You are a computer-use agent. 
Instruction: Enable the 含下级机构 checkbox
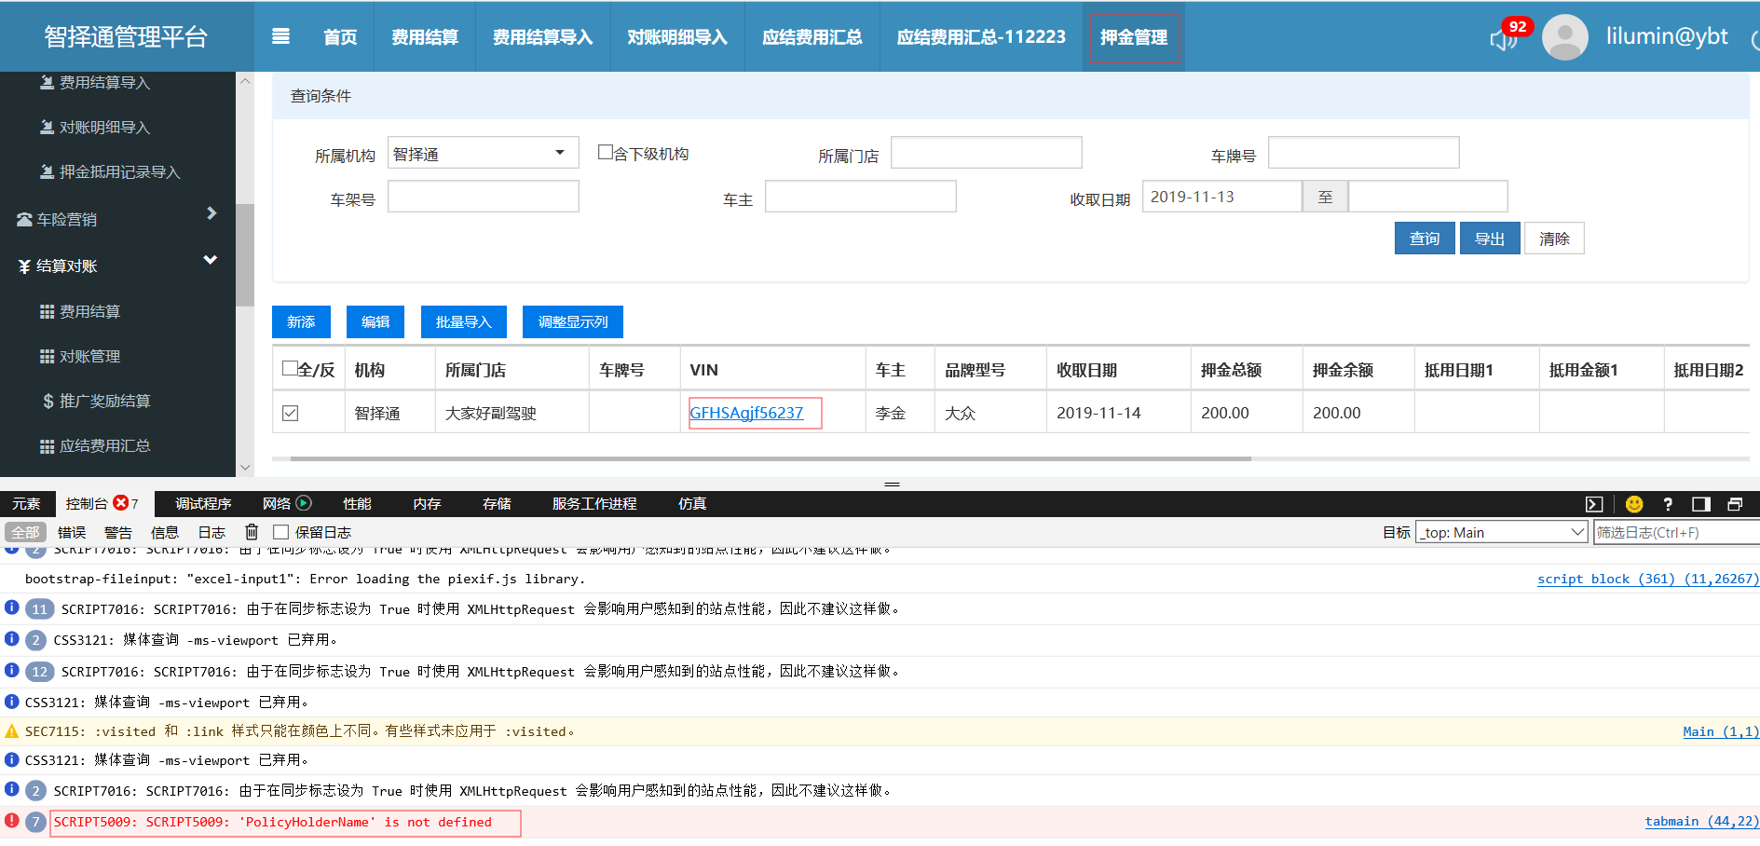pos(606,153)
